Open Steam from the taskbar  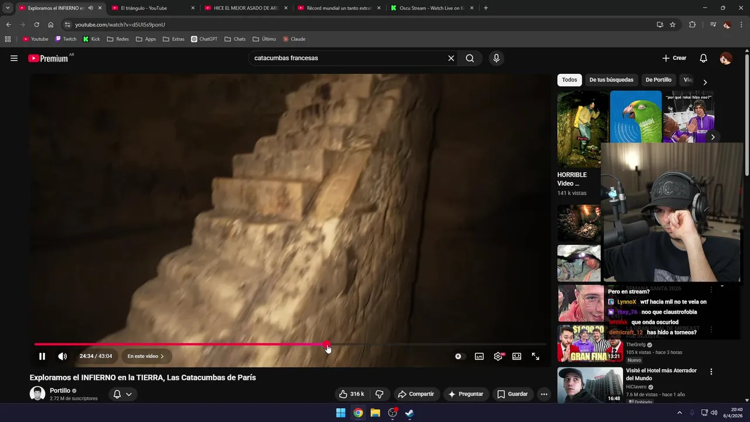pos(410,413)
